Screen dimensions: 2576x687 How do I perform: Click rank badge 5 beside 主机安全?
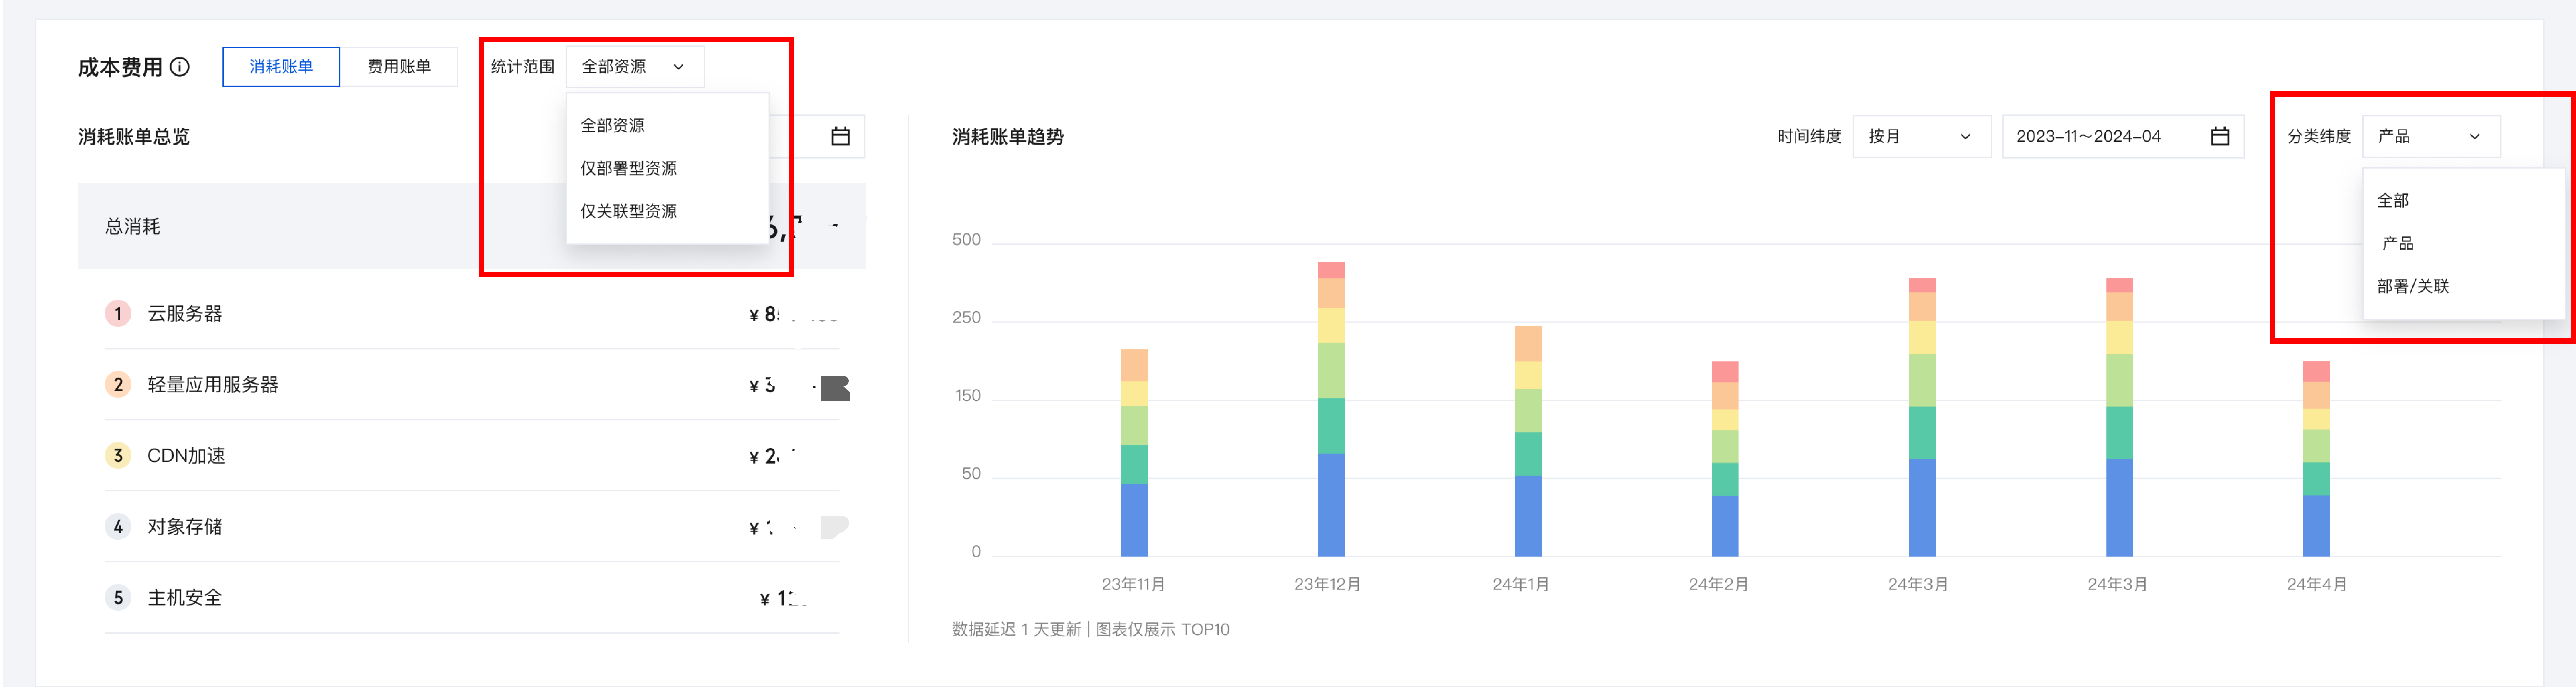click(x=118, y=598)
